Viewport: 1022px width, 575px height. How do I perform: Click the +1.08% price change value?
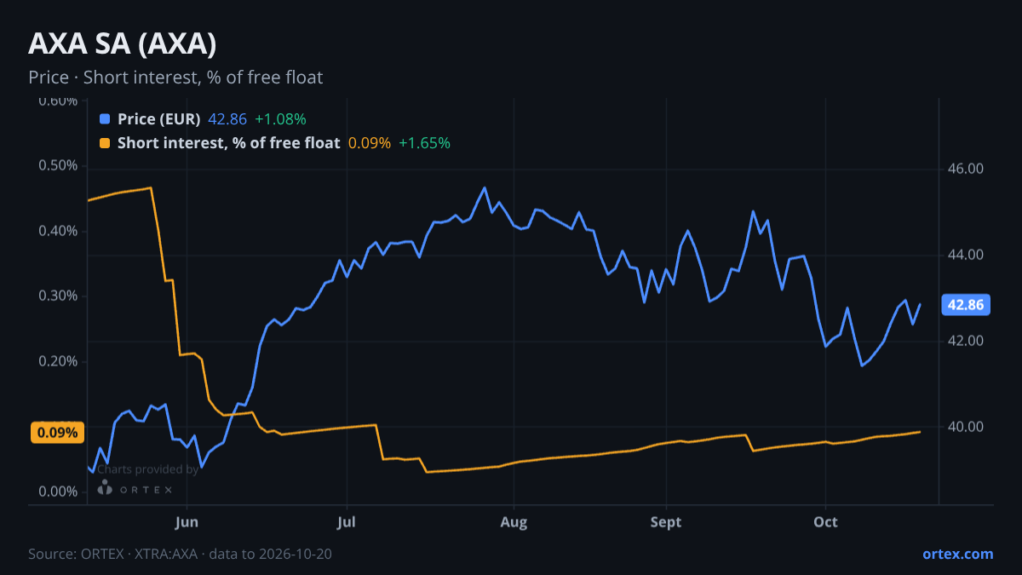(280, 119)
